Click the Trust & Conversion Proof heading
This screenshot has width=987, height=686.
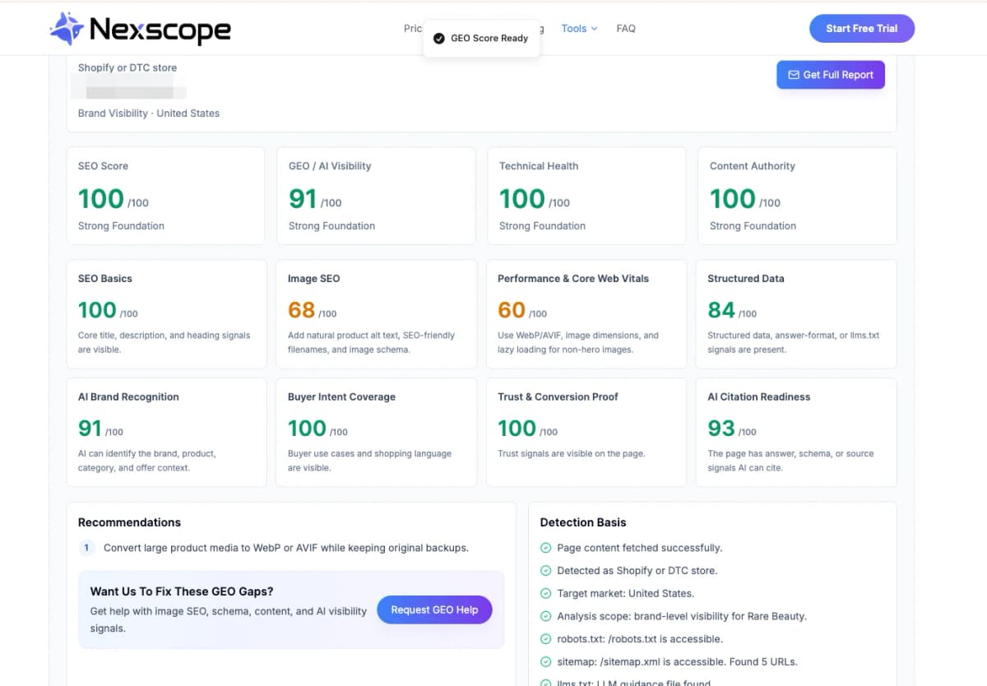(558, 397)
